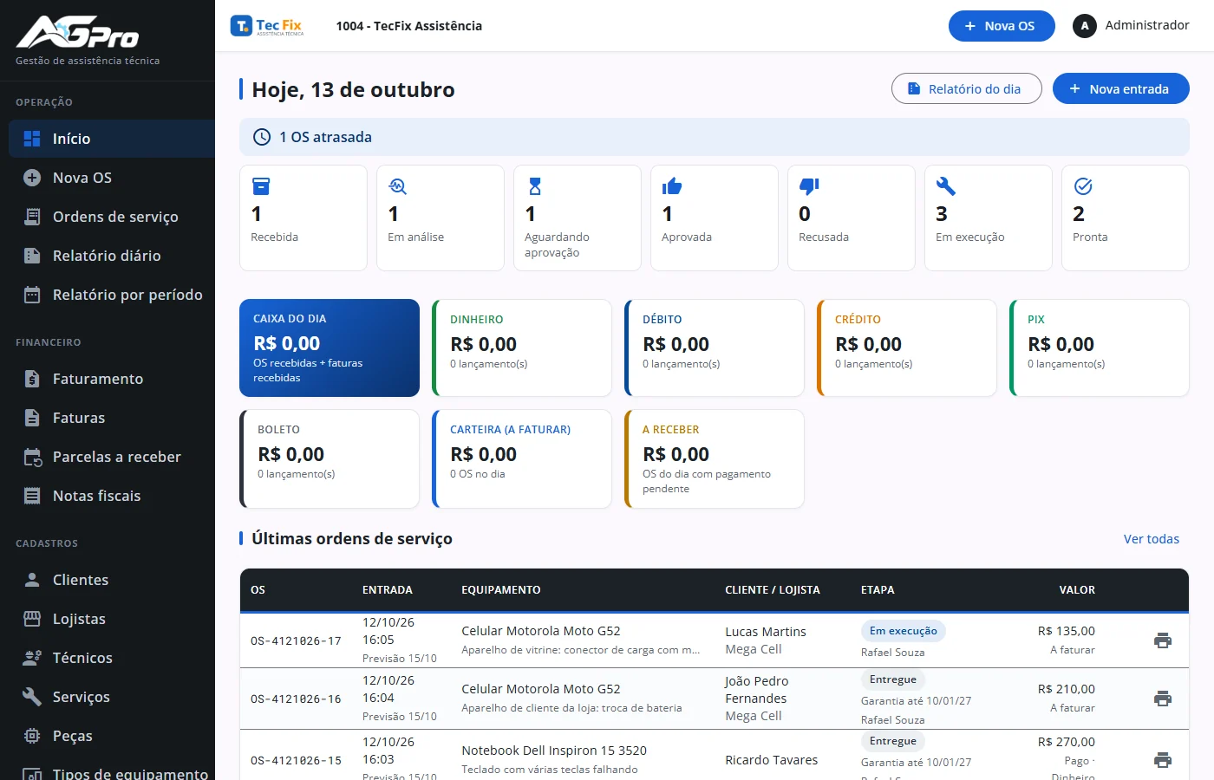
Task: Click the Nova entrada button
Action: [x=1120, y=88]
